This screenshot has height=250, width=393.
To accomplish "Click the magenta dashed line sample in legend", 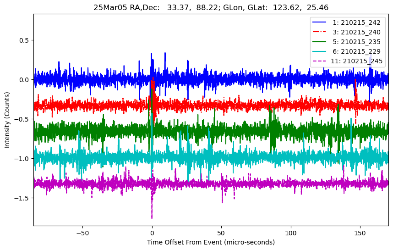I will (319, 61).
